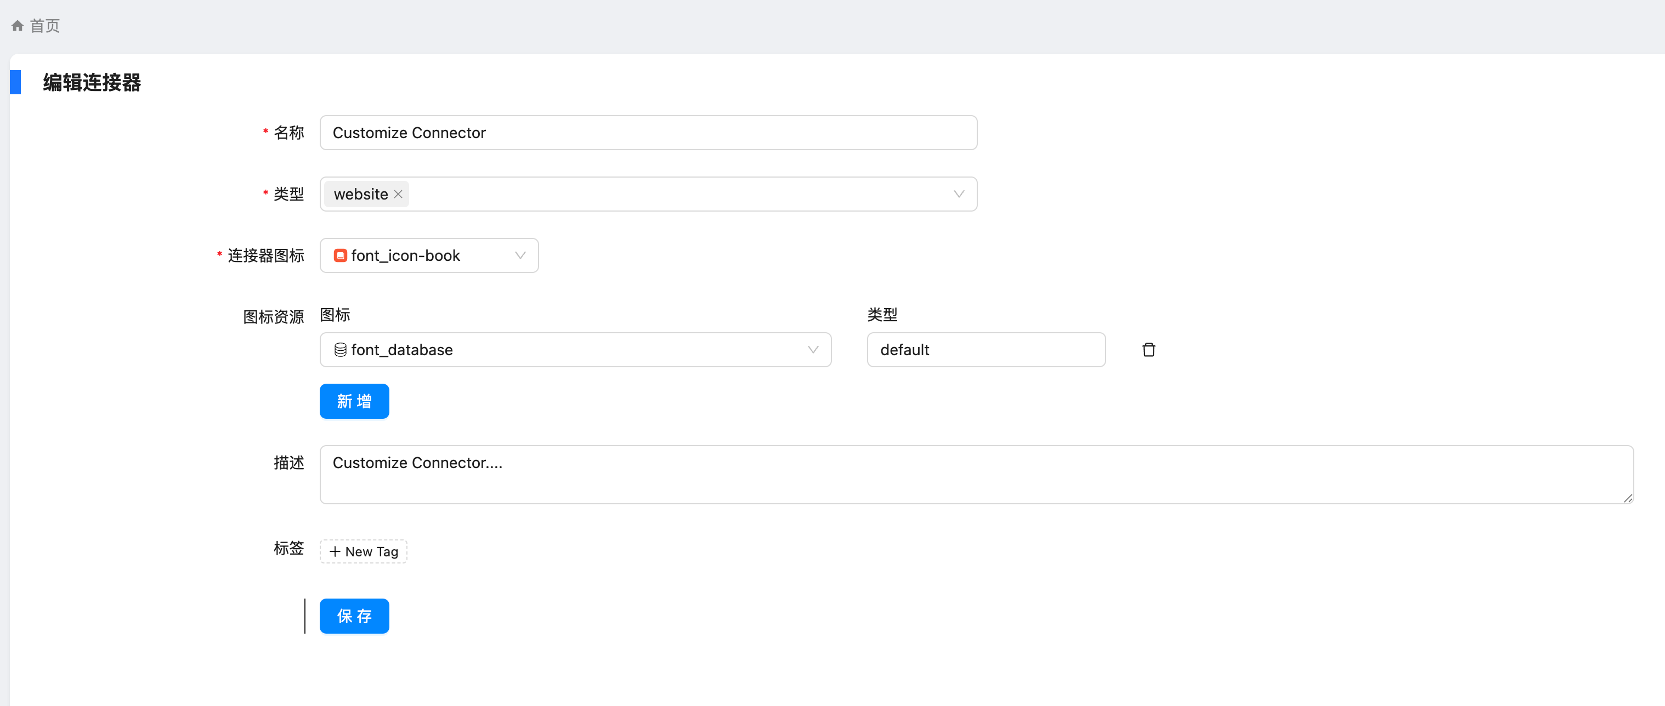Click the plus icon in New Tag
1665x706 pixels.
[x=335, y=551]
